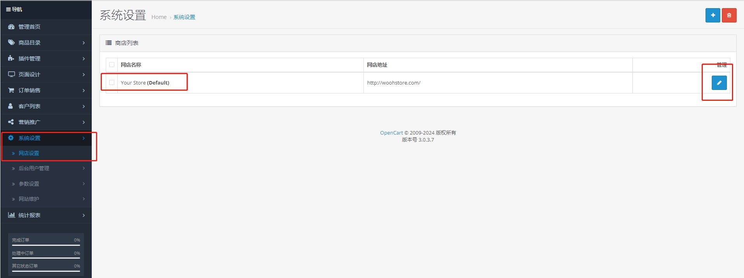Toggle the select-all checkbox in table header
The image size is (744, 278).
click(112, 65)
